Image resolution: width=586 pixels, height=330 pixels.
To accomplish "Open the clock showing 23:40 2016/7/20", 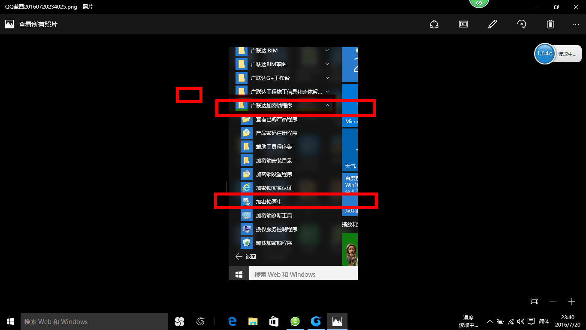I will coord(568,321).
